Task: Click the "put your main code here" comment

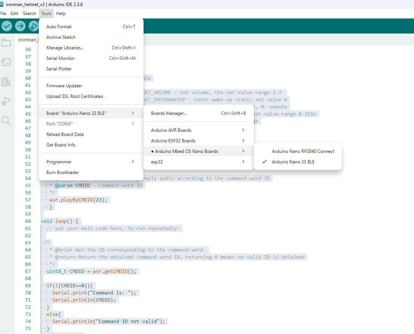Action: [x=113, y=228]
